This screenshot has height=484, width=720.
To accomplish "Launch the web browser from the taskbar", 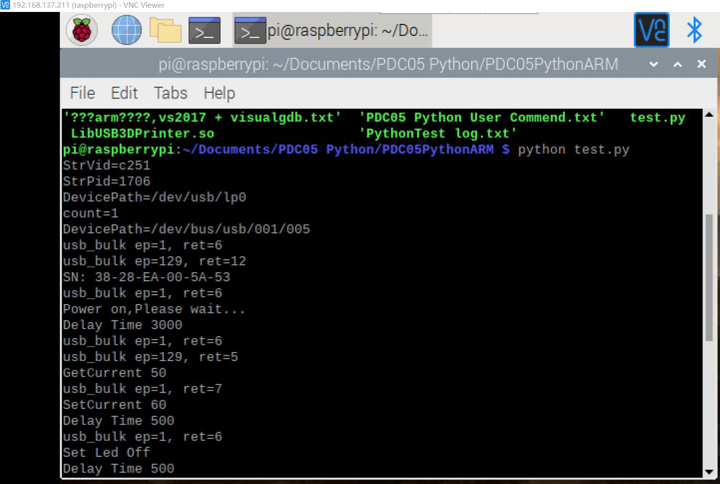I will click(126, 30).
